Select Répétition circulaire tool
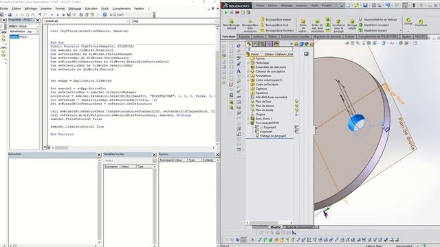 (x=374, y=25)
